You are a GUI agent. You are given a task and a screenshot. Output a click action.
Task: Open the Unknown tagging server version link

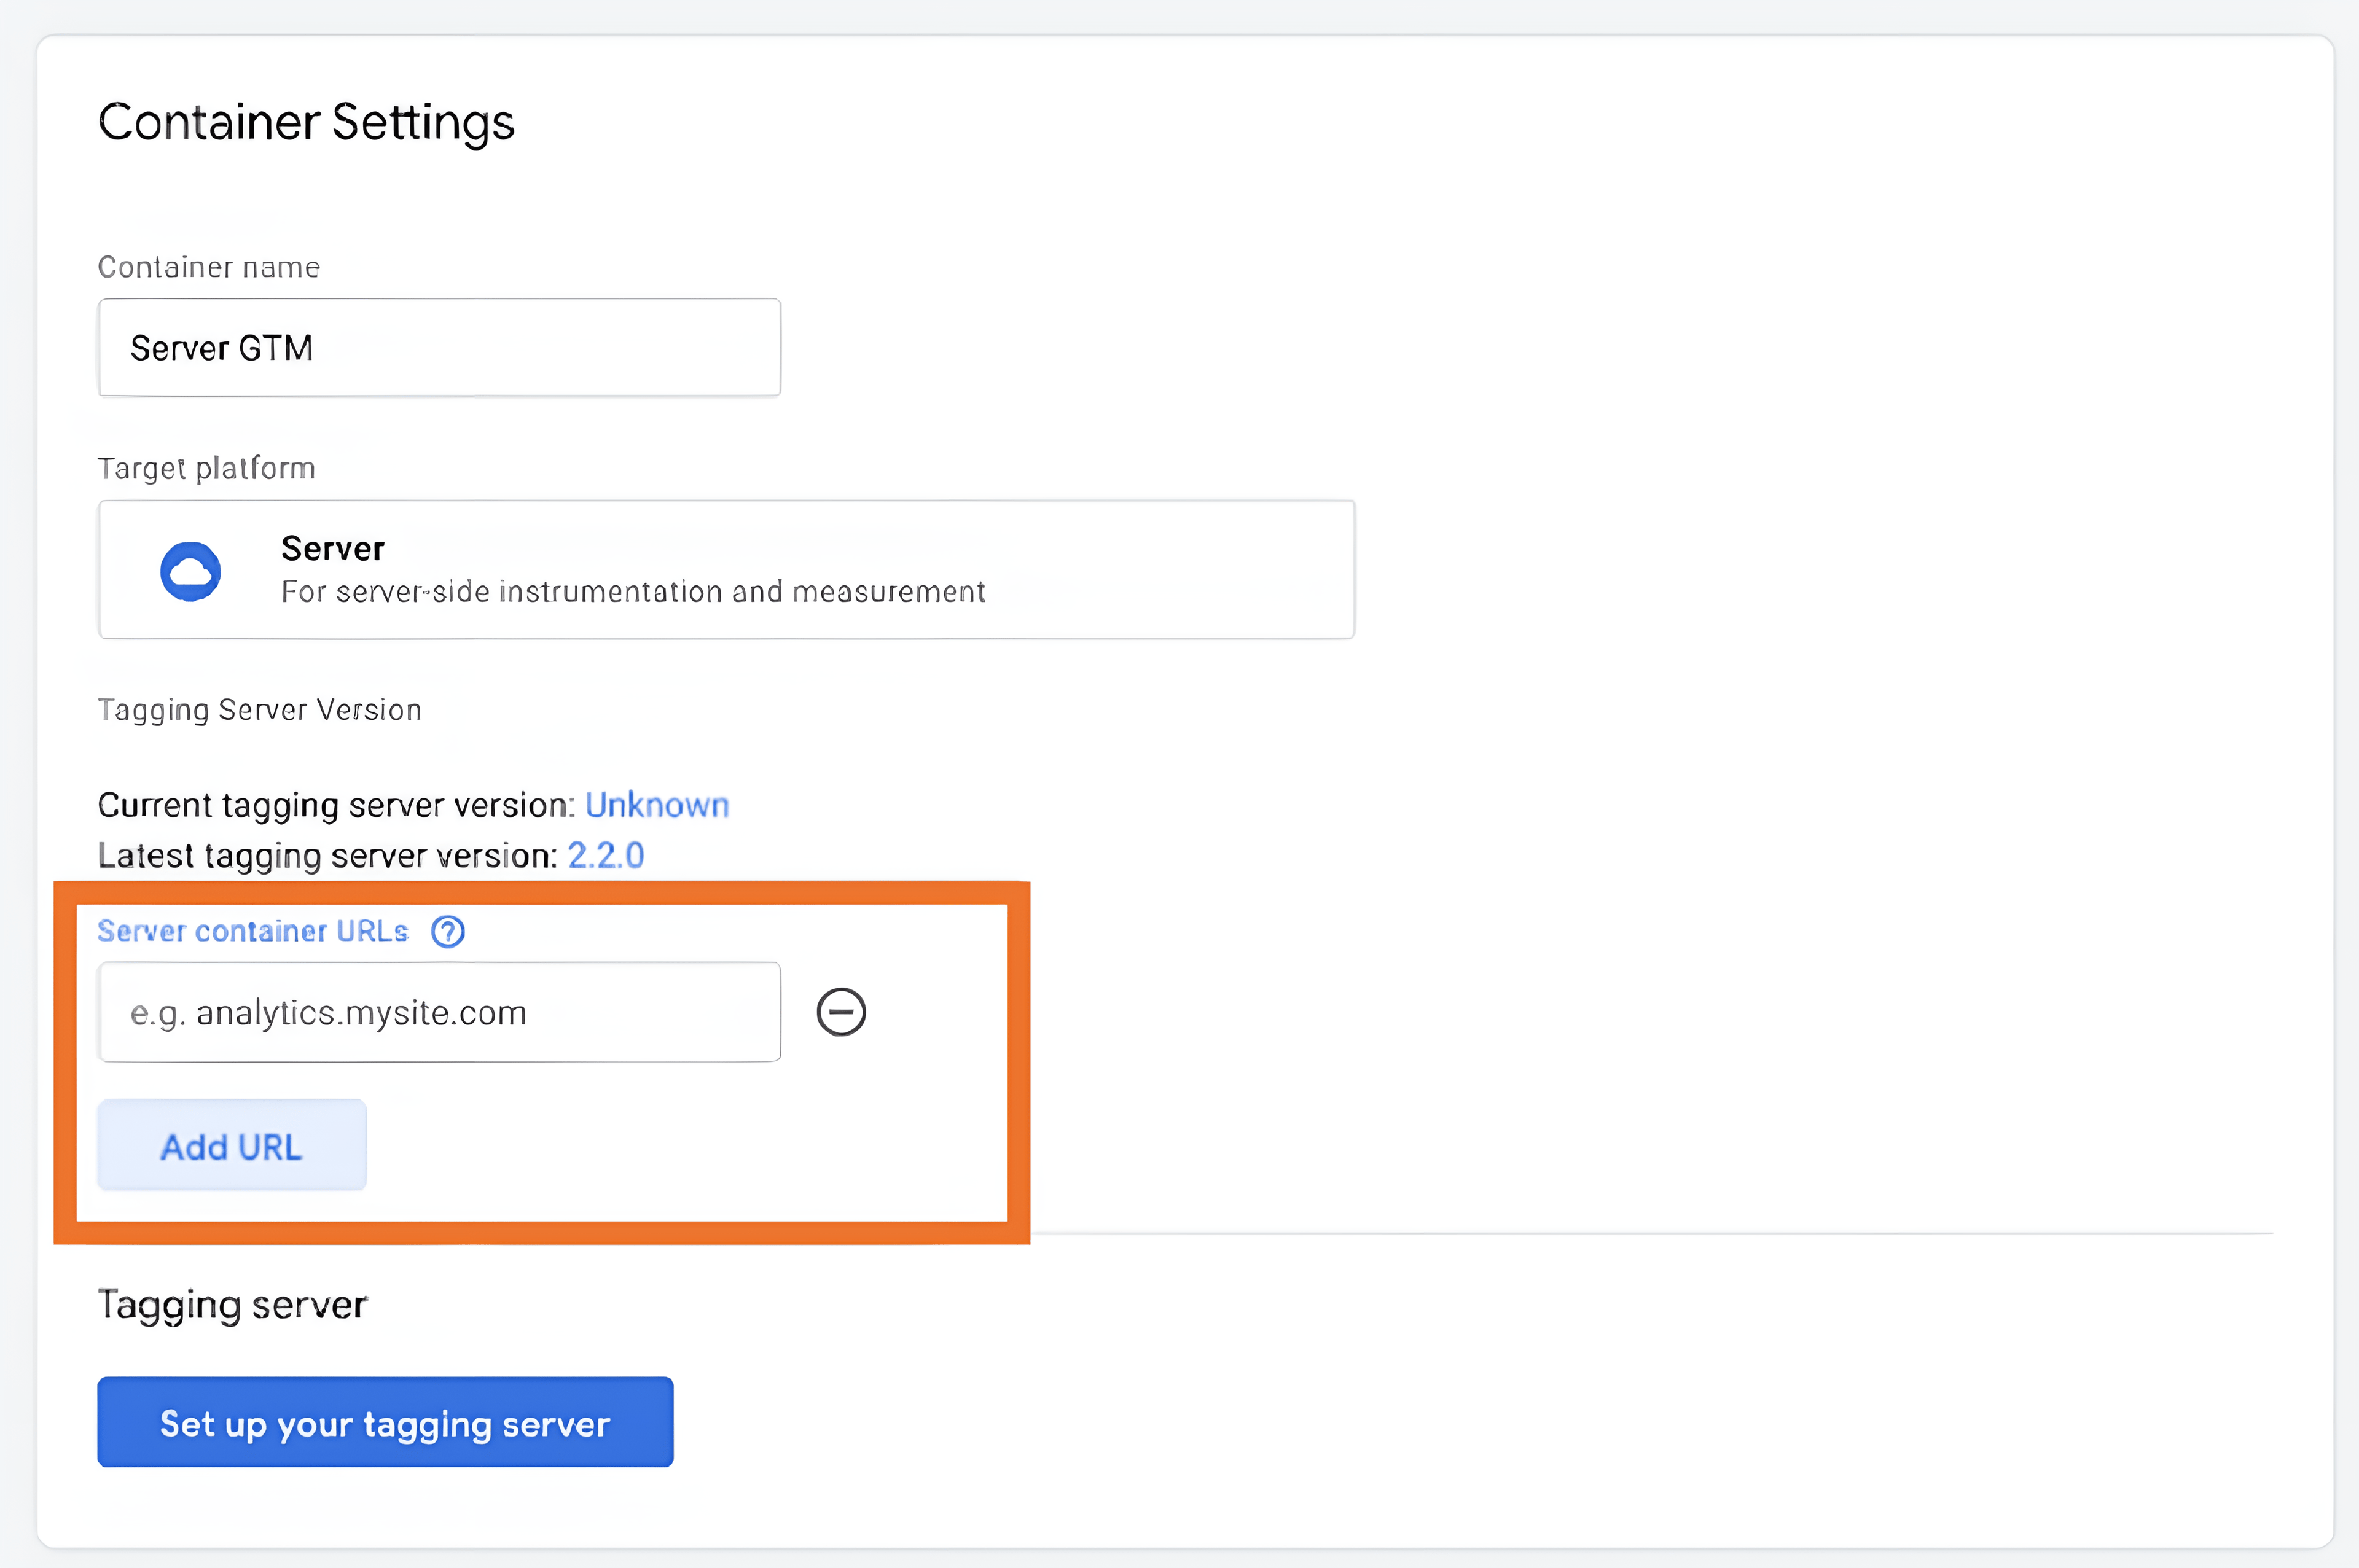pos(657,805)
